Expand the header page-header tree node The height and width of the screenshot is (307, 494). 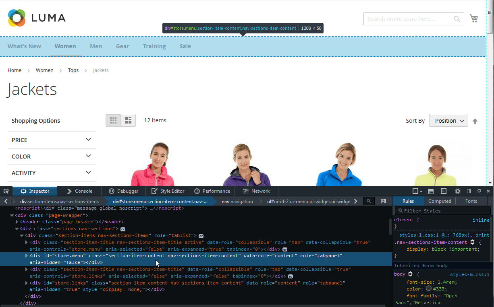(16, 222)
